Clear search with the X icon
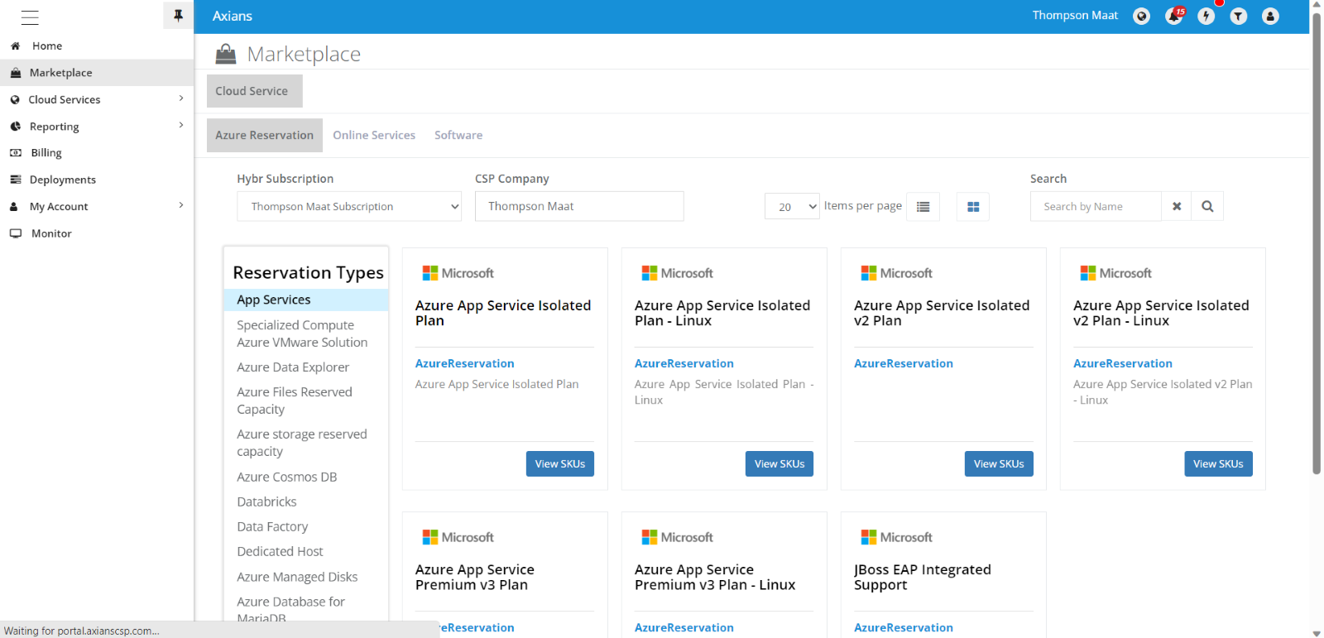Image resolution: width=1324 pixels, height=638 pixels. point(1176,207)
